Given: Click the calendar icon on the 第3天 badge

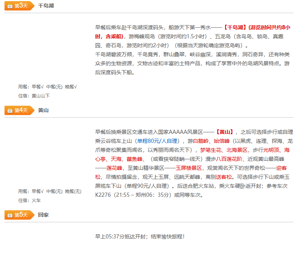Looking at the screenshot, I should click(x=10, y=6).
